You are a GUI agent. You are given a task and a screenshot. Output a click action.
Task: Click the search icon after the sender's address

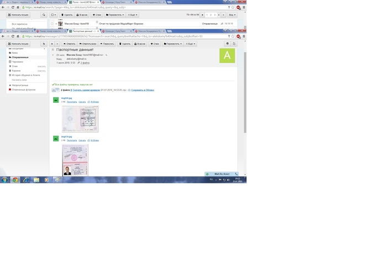click(x=106, y=55)
